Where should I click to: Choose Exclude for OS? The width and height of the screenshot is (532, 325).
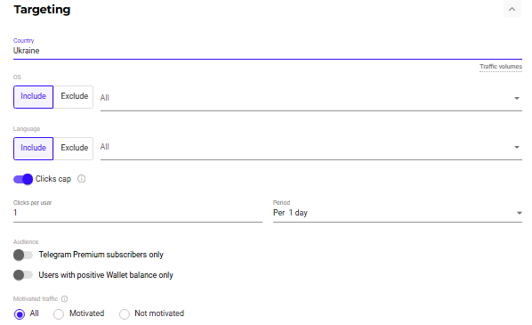(74, 97)
